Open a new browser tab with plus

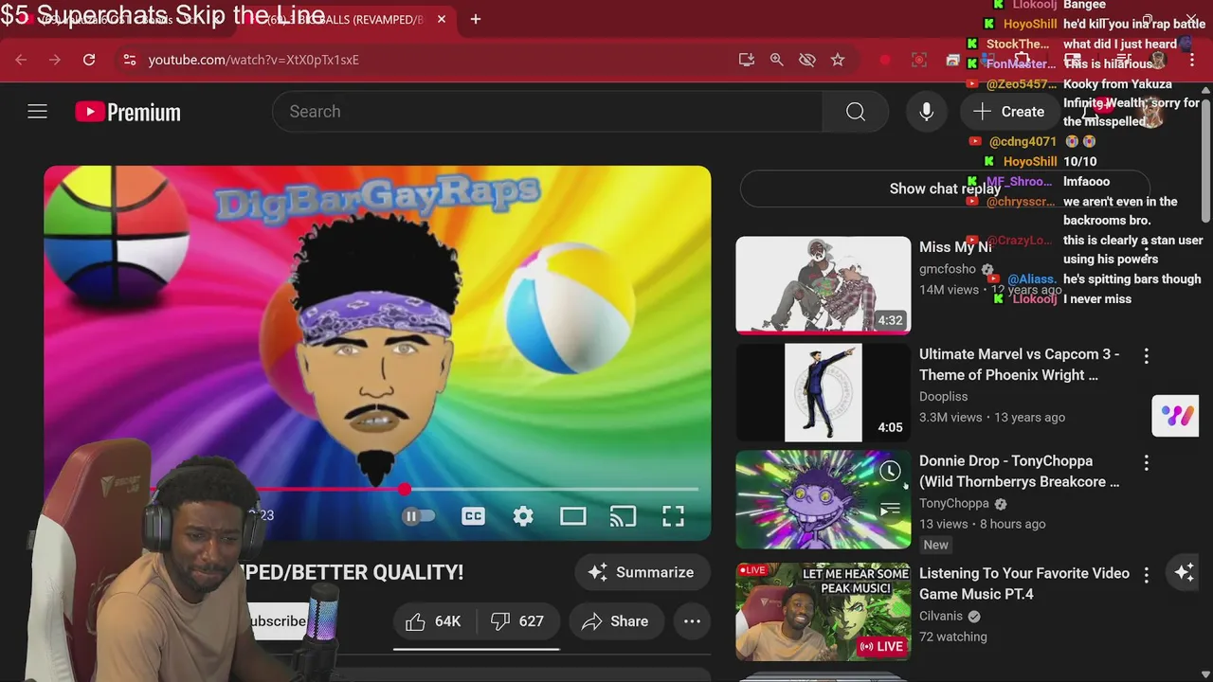(476, 19)
